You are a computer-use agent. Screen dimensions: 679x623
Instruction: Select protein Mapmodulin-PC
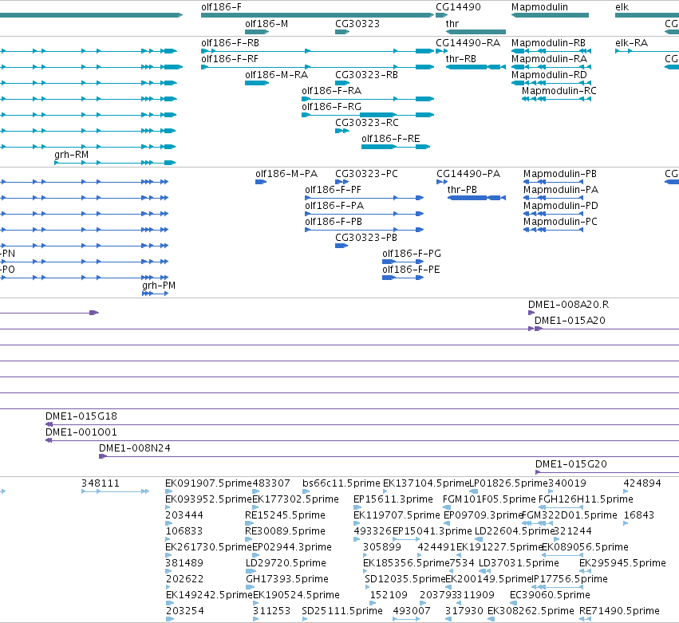pyautogui.click(x=554, y=230)
